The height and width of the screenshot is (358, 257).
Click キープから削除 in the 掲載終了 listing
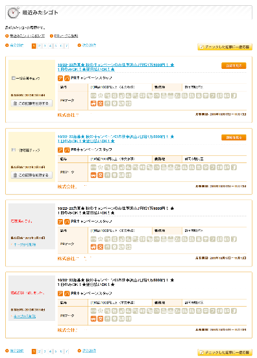point(25,316)
